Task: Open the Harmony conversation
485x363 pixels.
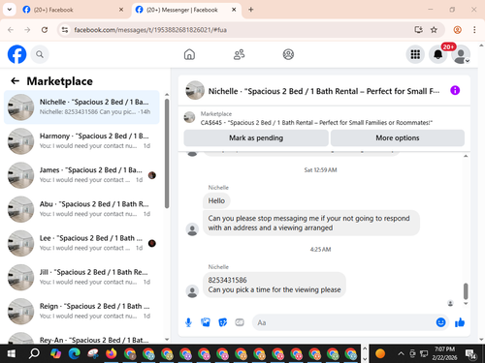Action: tap(81, 141)
